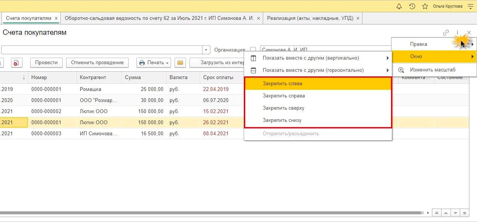Click the link chain icon for this form

click(x=446, y=33)
